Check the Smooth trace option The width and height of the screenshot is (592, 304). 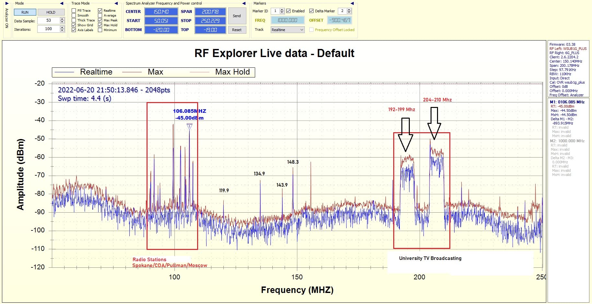tap(74, 15)
